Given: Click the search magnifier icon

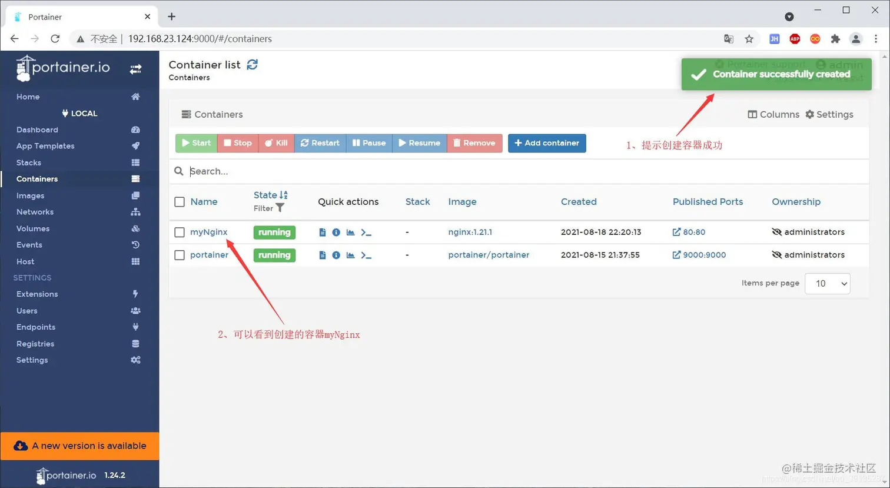Looking at the screenshot, I should coord(179,171).
